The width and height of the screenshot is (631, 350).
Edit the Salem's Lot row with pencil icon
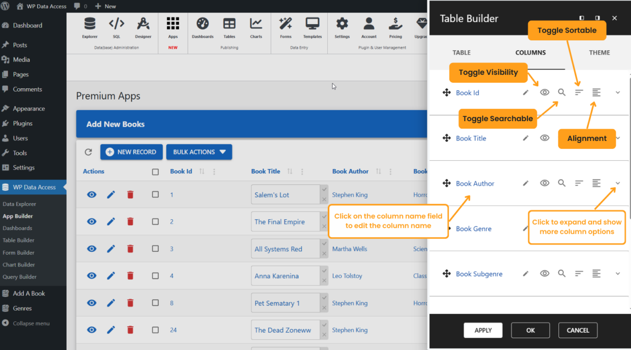pyautogui.click(x=111, y=195)
